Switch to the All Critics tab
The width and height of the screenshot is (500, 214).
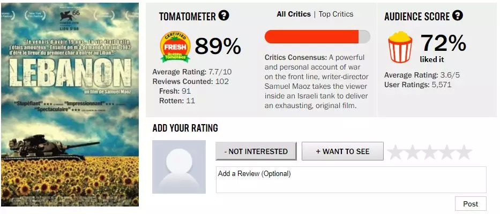[293, 14]
